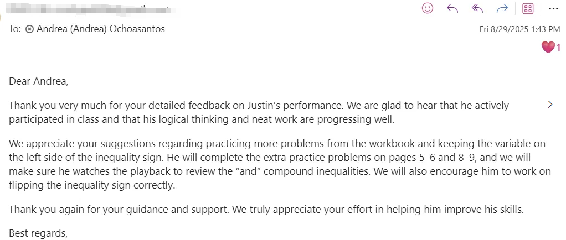Viewport: 566px width, 240px height.
Task: Expand the right chevron beside the message
Action: [550, 105]
